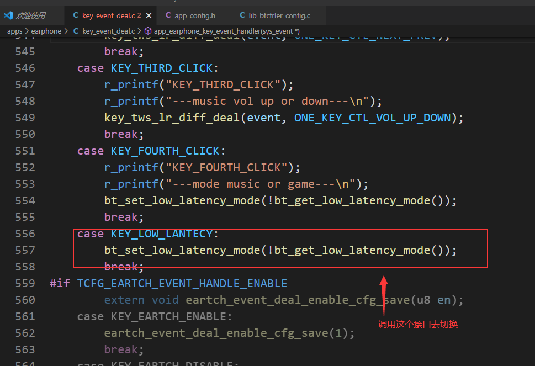The height and width of the screenshot is (366, 535).
Task: Click the function symbol icon in breadcrumb
Action: (148, 31)
